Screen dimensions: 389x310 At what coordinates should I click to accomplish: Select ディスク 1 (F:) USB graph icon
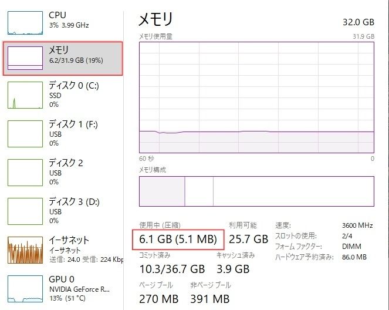pyautogui.click(x=25, y=133)
